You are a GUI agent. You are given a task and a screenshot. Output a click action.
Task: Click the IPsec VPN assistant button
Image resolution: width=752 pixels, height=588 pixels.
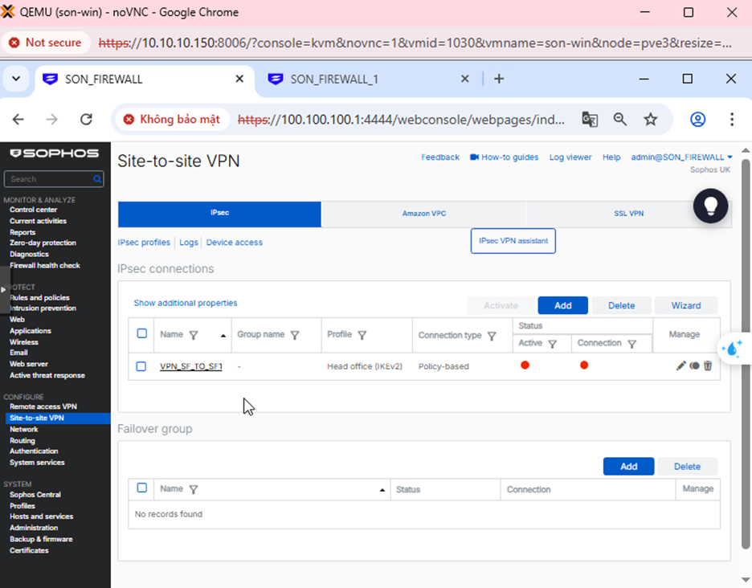coord(513,241)
